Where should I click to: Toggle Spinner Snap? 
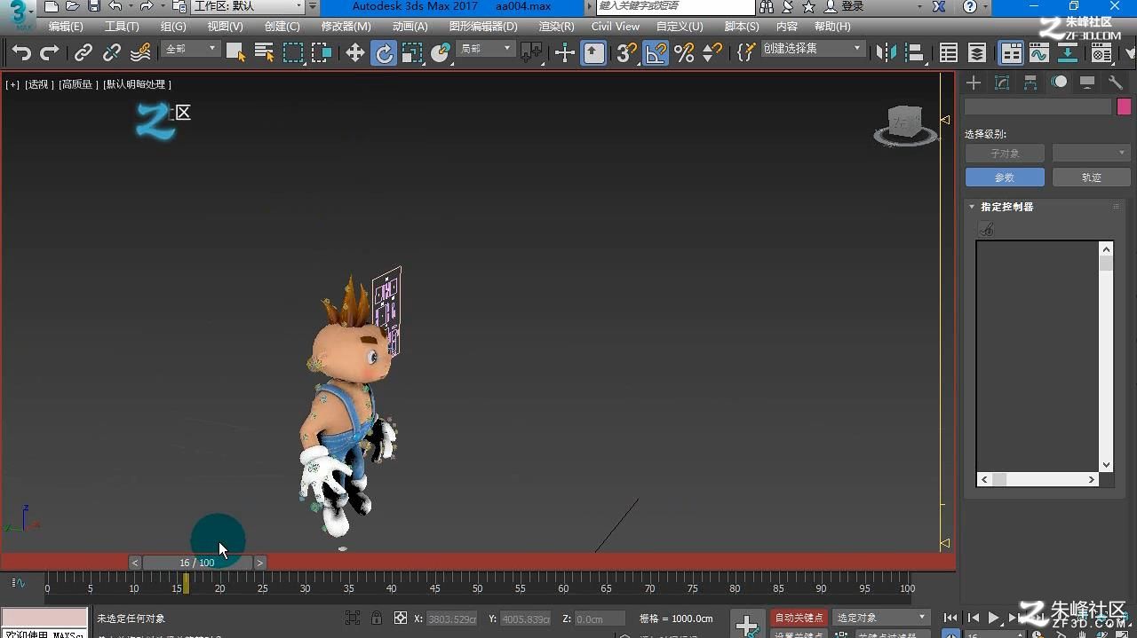pyautogui.click(x=712, y=53)
